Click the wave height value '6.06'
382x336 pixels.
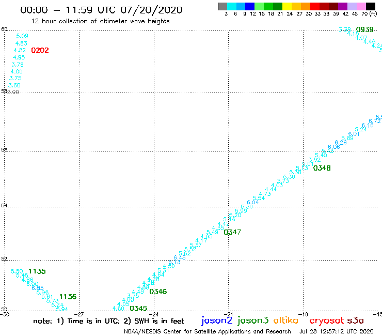point(334,147)
